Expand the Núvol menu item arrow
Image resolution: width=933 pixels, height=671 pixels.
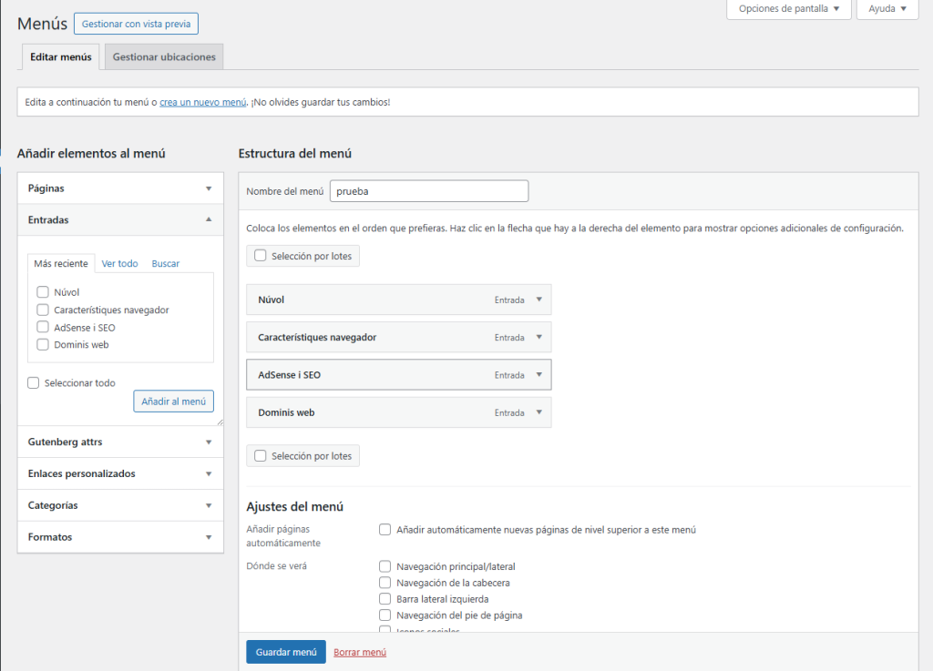click(538, 300)
